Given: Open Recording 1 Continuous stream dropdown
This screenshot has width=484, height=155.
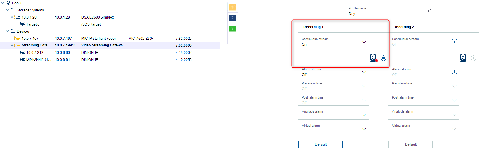Looking at the screenshot, I should coord(364,42).
